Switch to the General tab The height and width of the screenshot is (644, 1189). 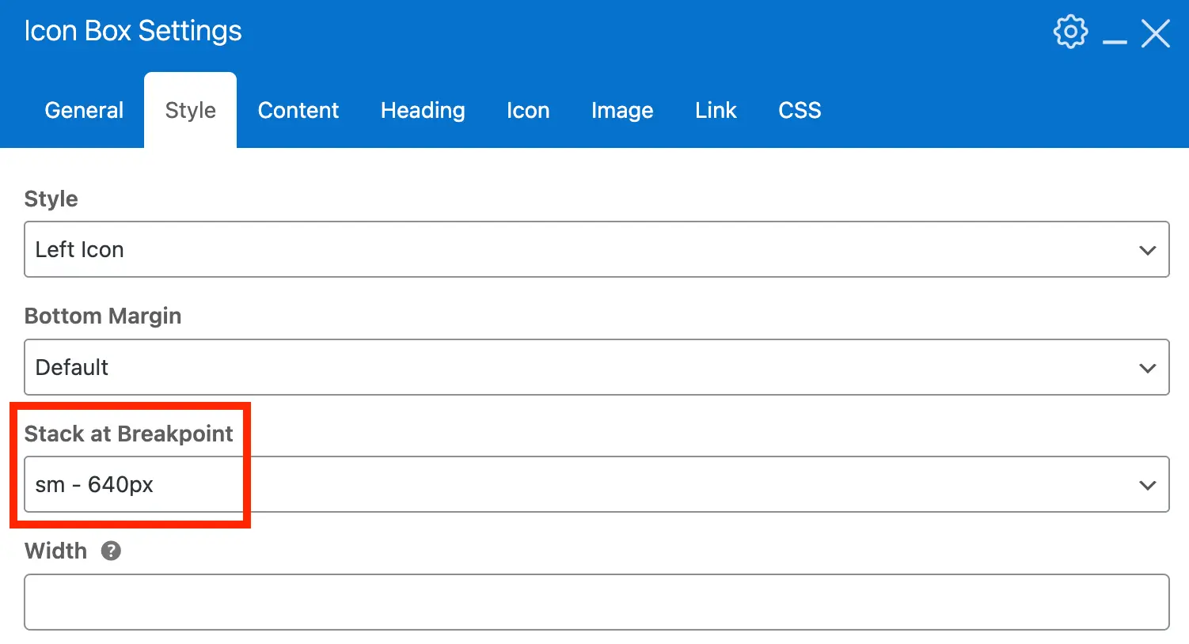coord(83,110)
